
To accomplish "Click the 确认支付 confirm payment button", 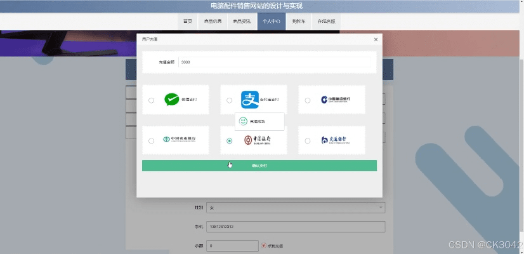I will 259,166.
